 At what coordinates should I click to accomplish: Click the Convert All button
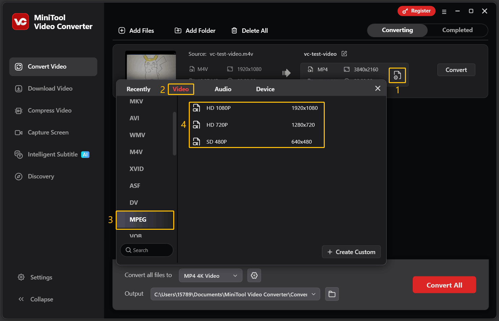(x=444, y=285)
